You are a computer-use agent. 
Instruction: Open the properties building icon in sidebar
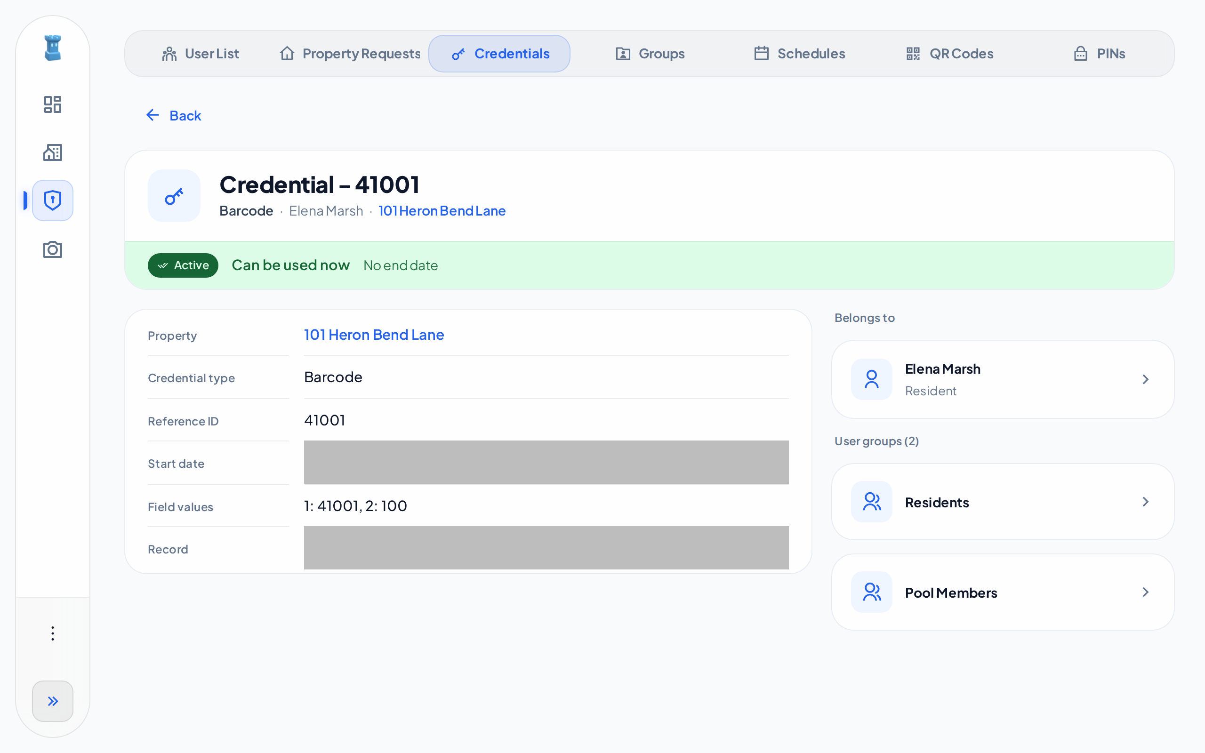52,152
